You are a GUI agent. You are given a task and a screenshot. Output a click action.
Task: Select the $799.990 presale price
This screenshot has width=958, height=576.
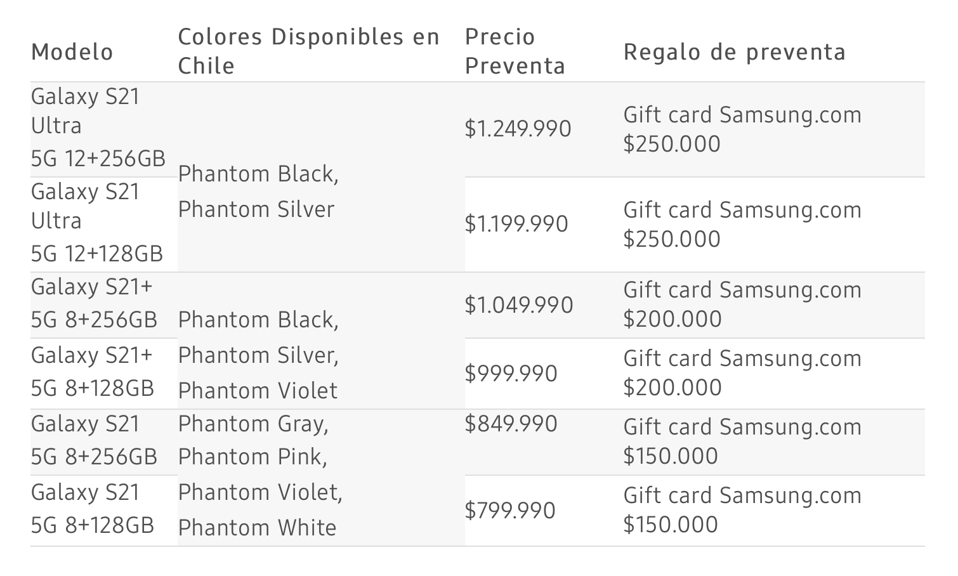tap(509, 511)
